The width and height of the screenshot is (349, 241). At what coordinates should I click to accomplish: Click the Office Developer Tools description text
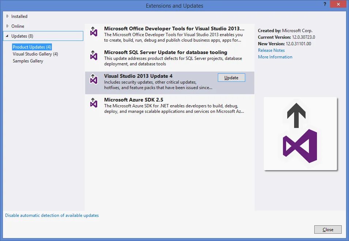(x=173, y=37)
